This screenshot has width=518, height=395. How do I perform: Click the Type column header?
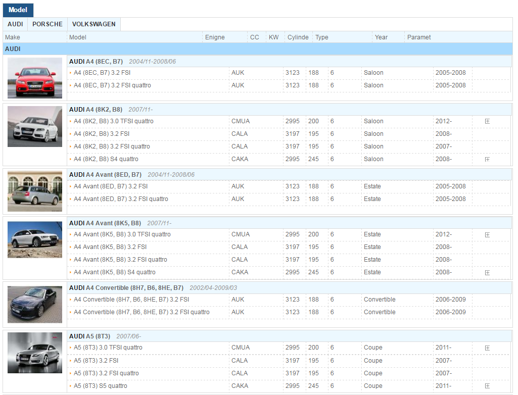tap(342, 37)
